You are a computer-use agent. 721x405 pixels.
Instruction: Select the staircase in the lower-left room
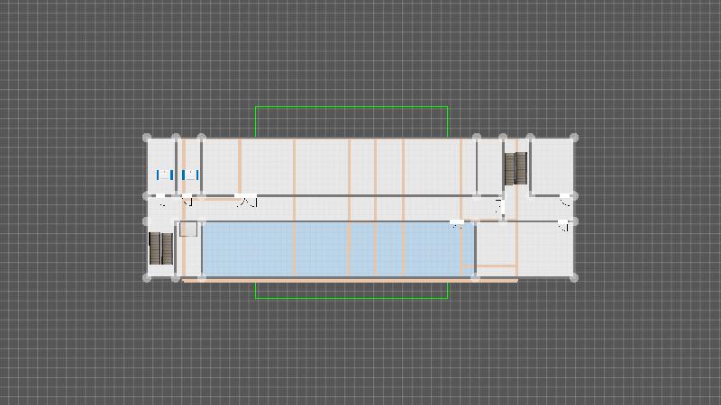tap(160, 248)
